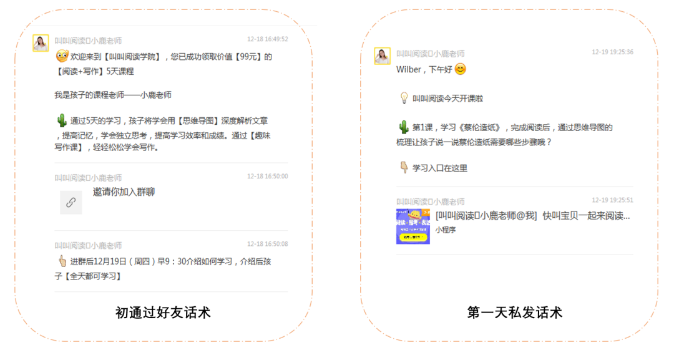Click the 第一天私发话术 caption

pyautogui.click(x=514, y=313)
